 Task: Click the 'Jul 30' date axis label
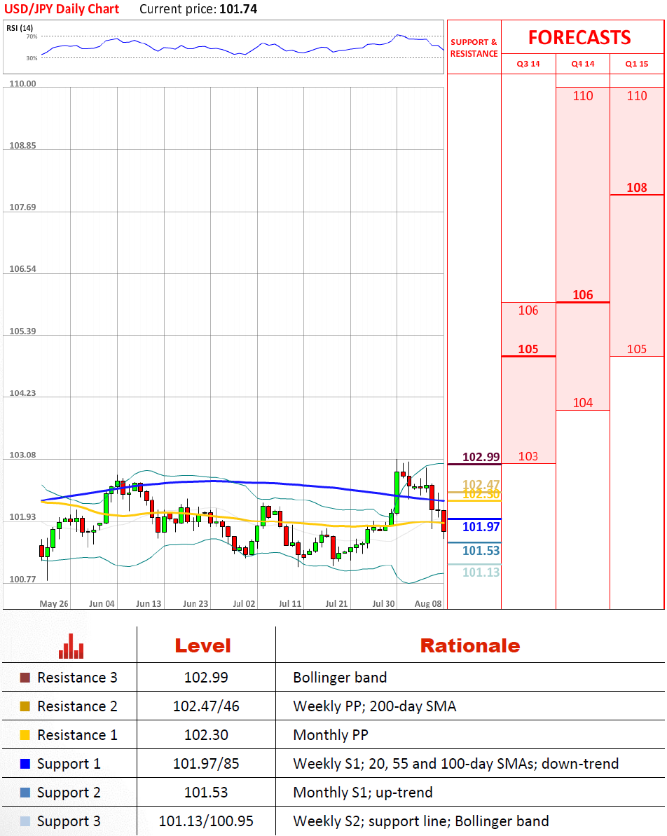[x=383, y=604]
